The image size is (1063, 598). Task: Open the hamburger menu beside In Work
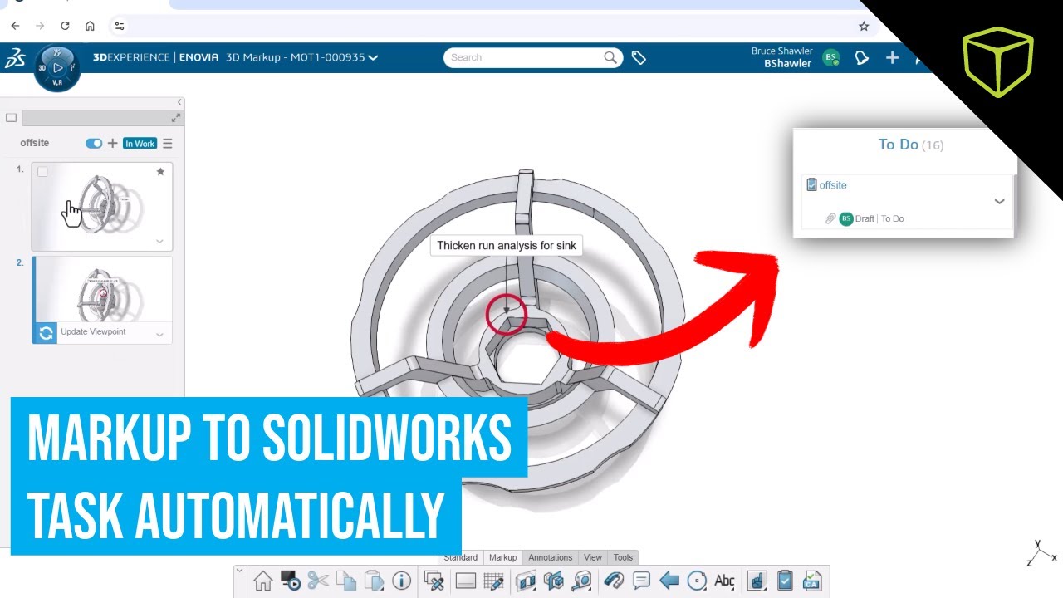[167, 143]
